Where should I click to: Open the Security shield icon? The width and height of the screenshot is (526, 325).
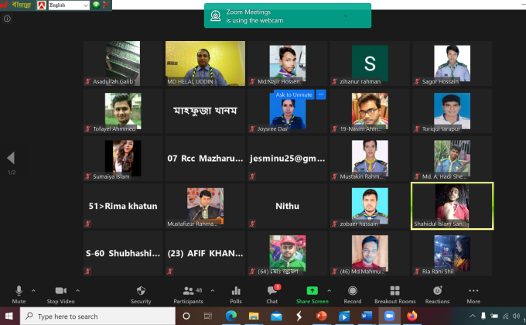point(141,291)
